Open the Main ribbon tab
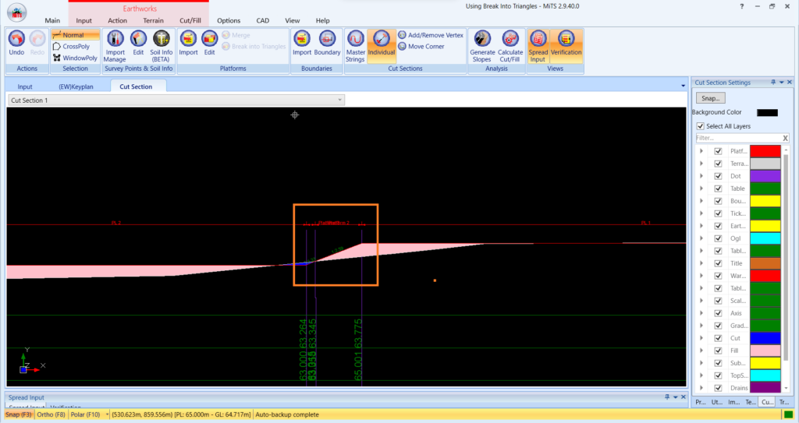 pyautogui.click(x=52, y=20)
